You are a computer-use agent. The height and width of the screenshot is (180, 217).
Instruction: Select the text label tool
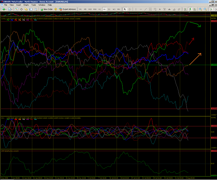[165, 9]
